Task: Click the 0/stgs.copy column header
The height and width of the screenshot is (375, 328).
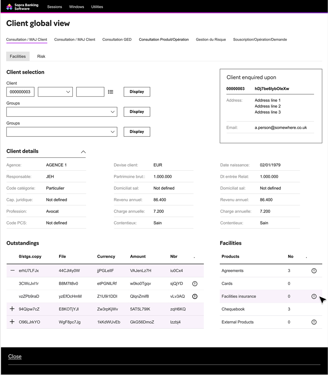Action: (30, 257)
